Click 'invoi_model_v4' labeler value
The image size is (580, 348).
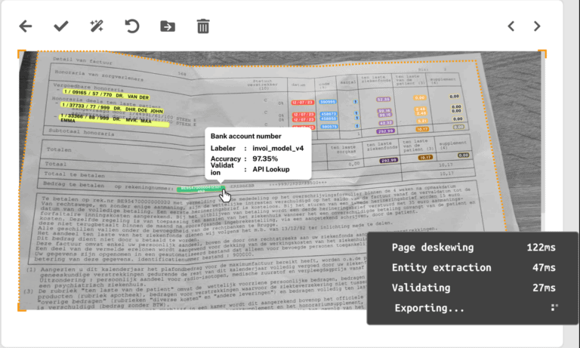click(278, 148)
